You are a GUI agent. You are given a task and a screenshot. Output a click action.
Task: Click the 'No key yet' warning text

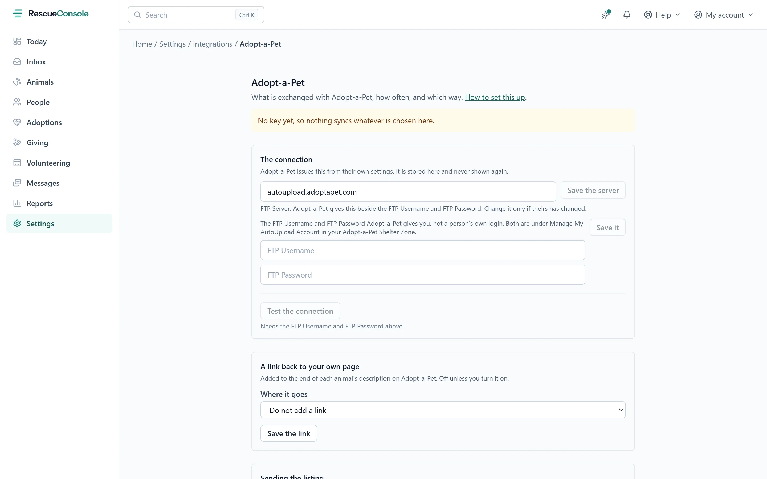[346, 121]
